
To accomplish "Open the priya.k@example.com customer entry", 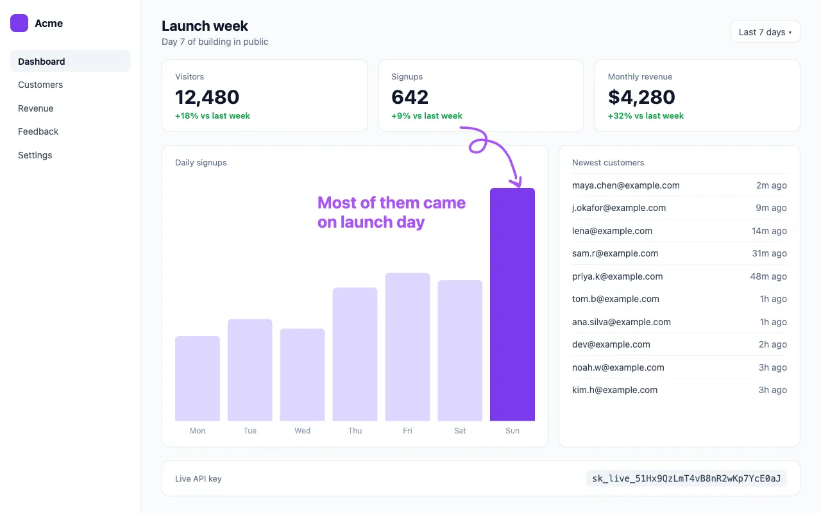I will pos(679,276).
